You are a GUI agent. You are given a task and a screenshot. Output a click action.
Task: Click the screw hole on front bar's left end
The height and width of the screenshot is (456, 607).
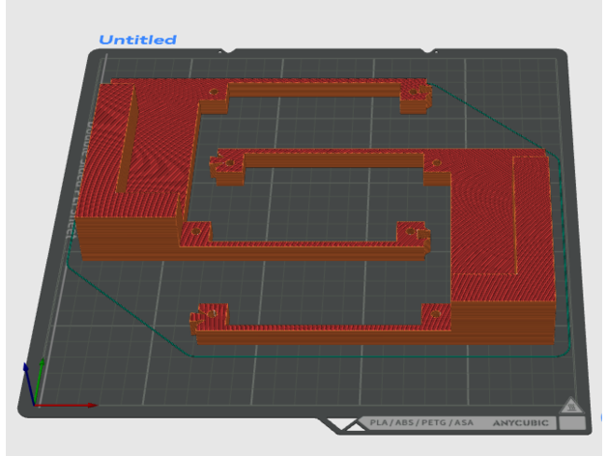click(x=204, y=314)
